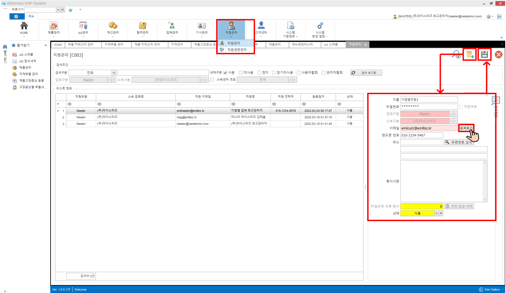Image resolution: width=506 pixels, height=293 pixels.
Task: Toggle the 관리자탈퇴 checkbox
Action: pyautogui.click(x=323, y=73)
